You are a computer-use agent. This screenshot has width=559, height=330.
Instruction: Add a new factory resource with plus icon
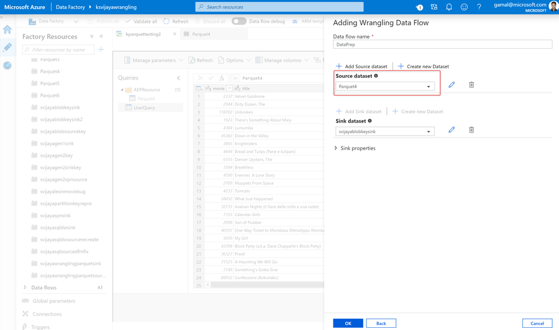[101, 50]
